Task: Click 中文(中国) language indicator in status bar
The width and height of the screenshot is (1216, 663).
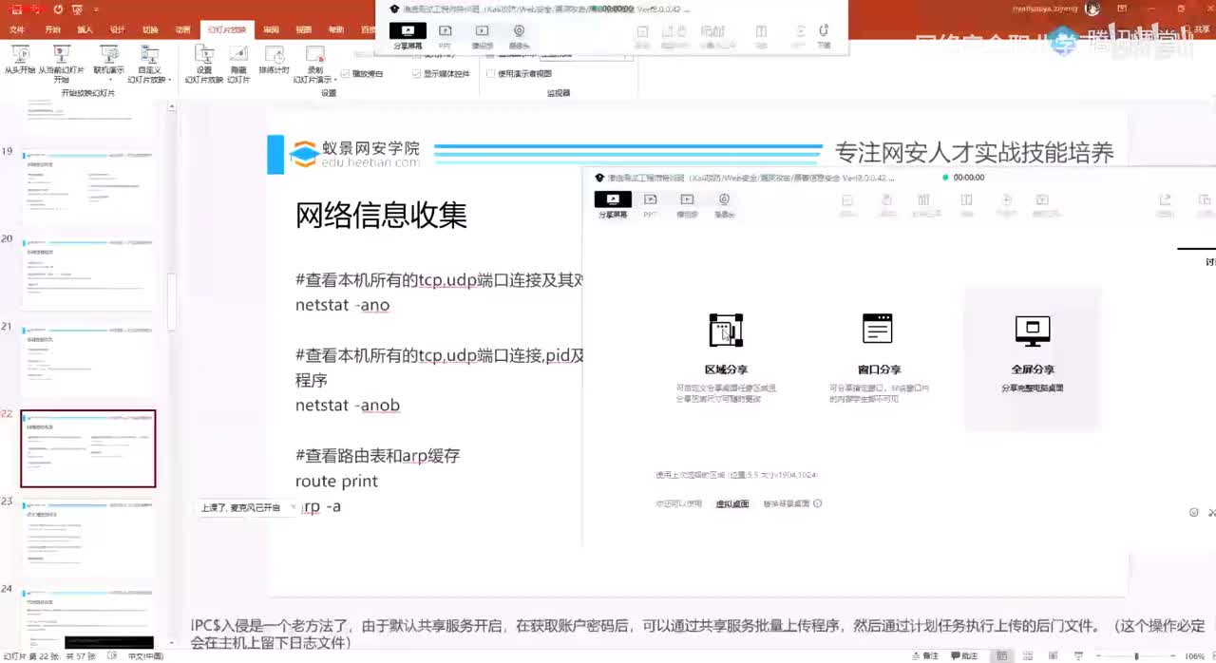Action: pos(145,656)
